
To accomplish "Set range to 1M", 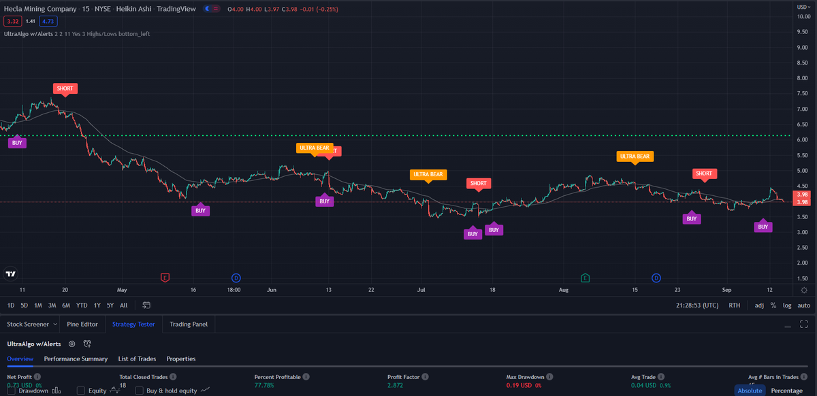I will pos(38,306).
